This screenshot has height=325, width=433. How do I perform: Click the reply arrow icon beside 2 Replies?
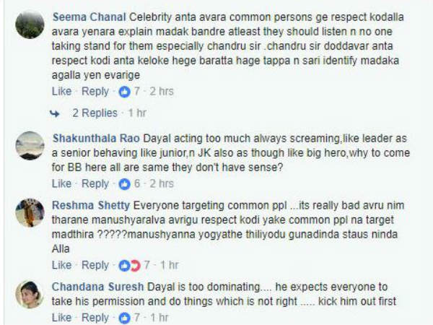(x=55, y=113)
